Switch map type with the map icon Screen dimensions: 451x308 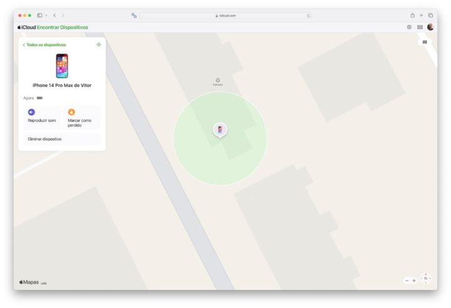[425, 42]
